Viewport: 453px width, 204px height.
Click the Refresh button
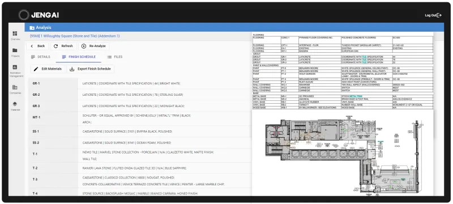coord(63,46)
